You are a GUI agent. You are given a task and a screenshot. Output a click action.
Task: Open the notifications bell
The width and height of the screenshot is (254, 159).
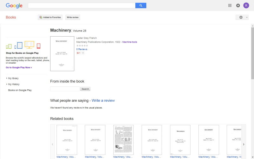coord(238,5)
